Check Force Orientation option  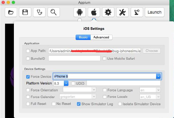(28, 90)
